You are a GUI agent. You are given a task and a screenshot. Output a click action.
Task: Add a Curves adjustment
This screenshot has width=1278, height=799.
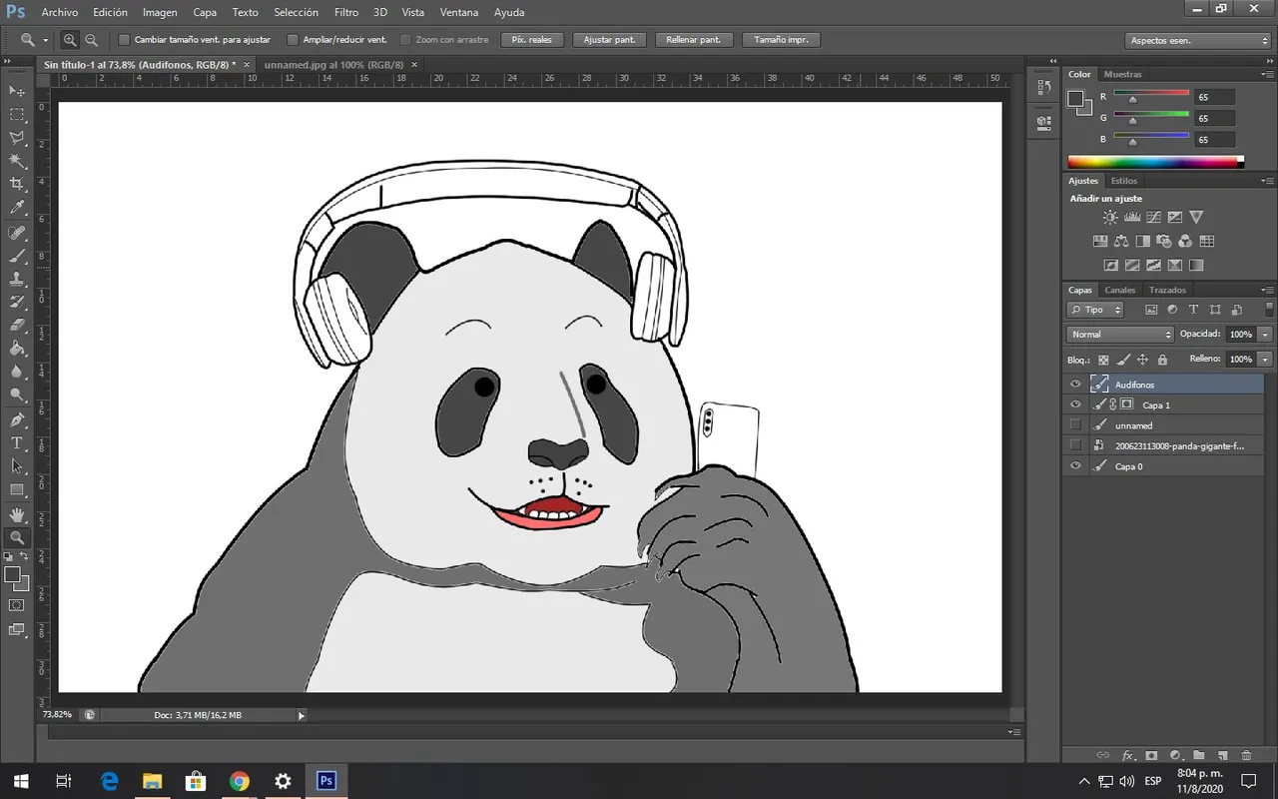pyautogui.click(x=1153, y=217)
